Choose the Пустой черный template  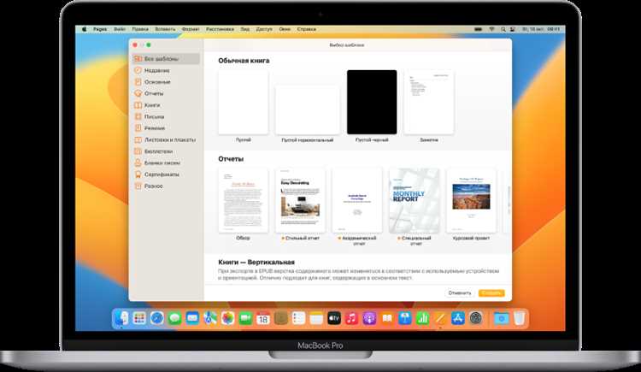[372, 102]
